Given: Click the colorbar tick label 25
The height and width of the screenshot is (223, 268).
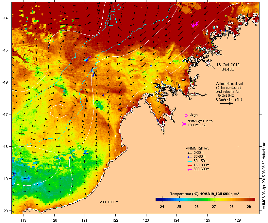Looking at the screenshot, I should (179, 207).
